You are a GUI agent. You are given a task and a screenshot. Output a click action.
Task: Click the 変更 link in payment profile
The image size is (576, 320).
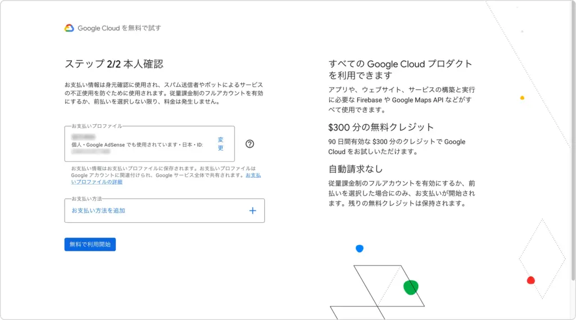tap(220, 143)
